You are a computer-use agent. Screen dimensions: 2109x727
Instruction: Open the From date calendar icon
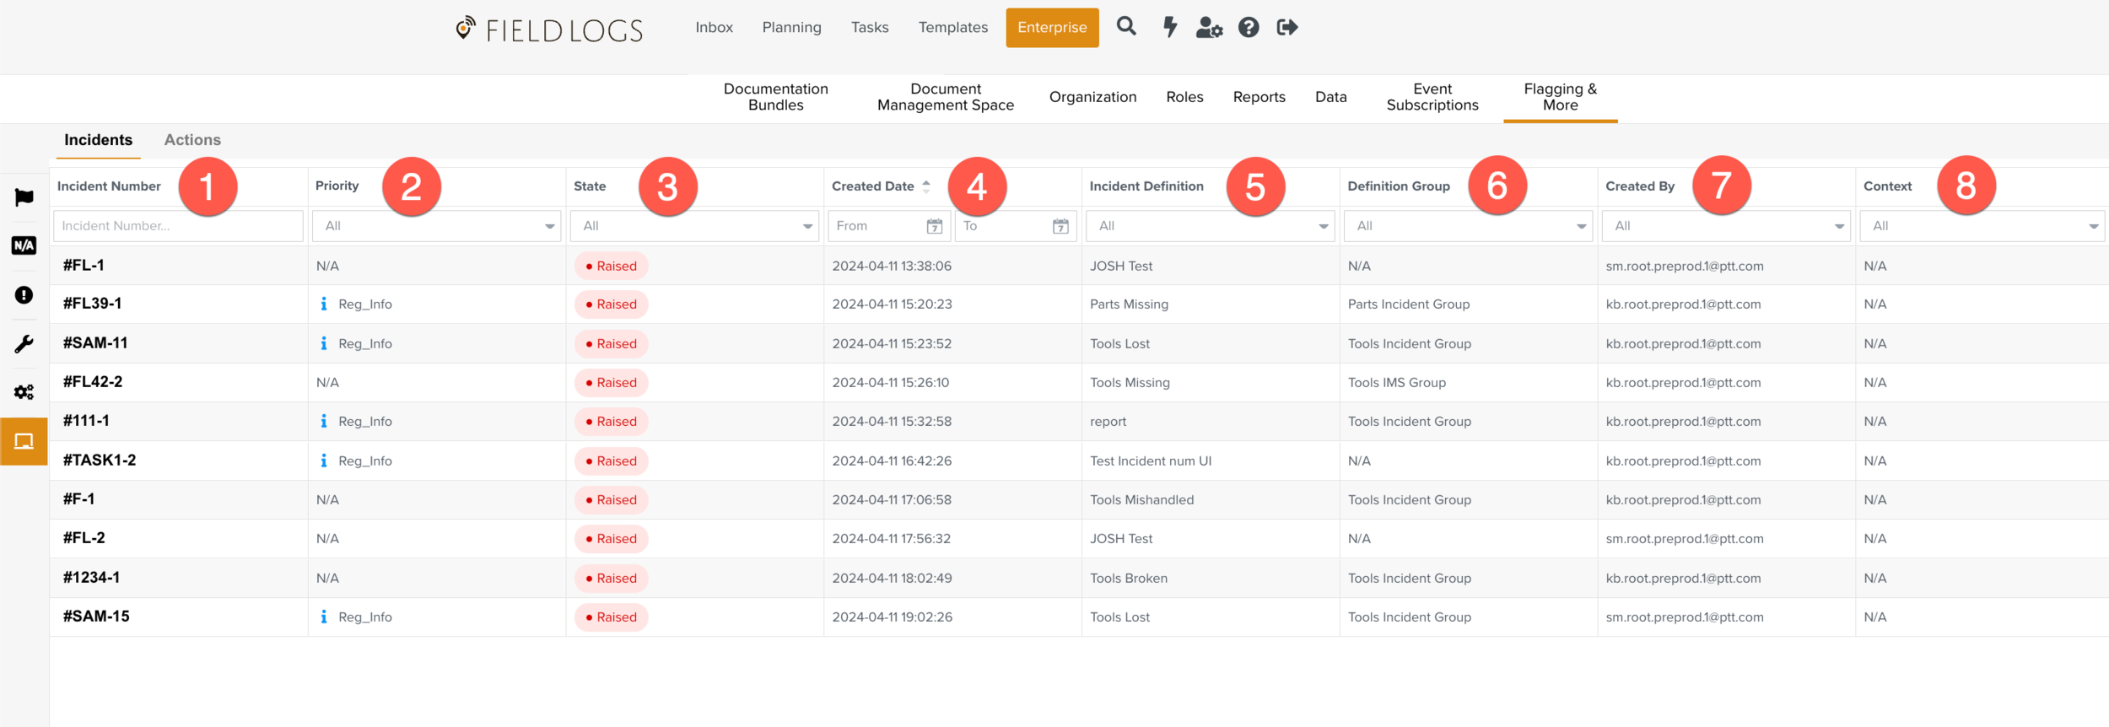[x=935, y=226]
